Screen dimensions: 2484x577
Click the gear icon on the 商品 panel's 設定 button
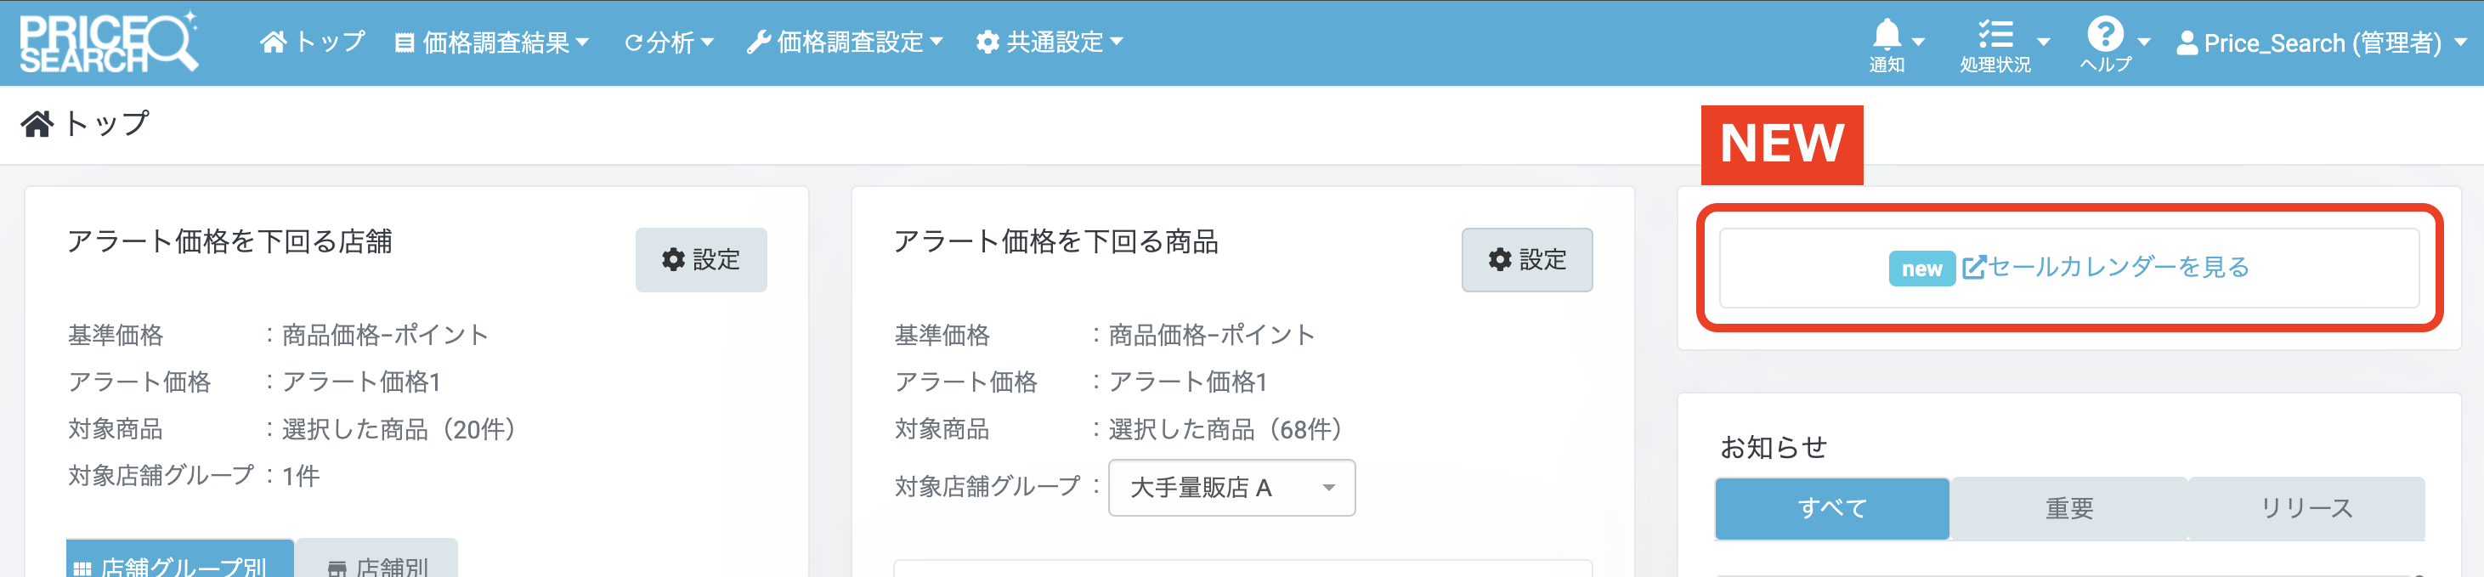click(x=1501, y=259)
